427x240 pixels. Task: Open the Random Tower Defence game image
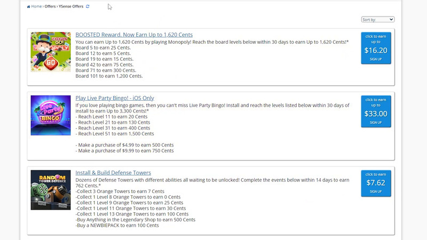pos(51,189)
